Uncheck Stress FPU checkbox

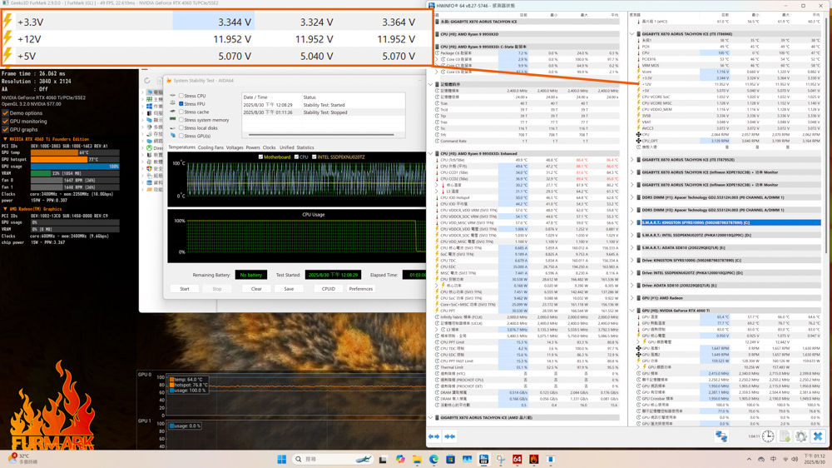point(181,103)
